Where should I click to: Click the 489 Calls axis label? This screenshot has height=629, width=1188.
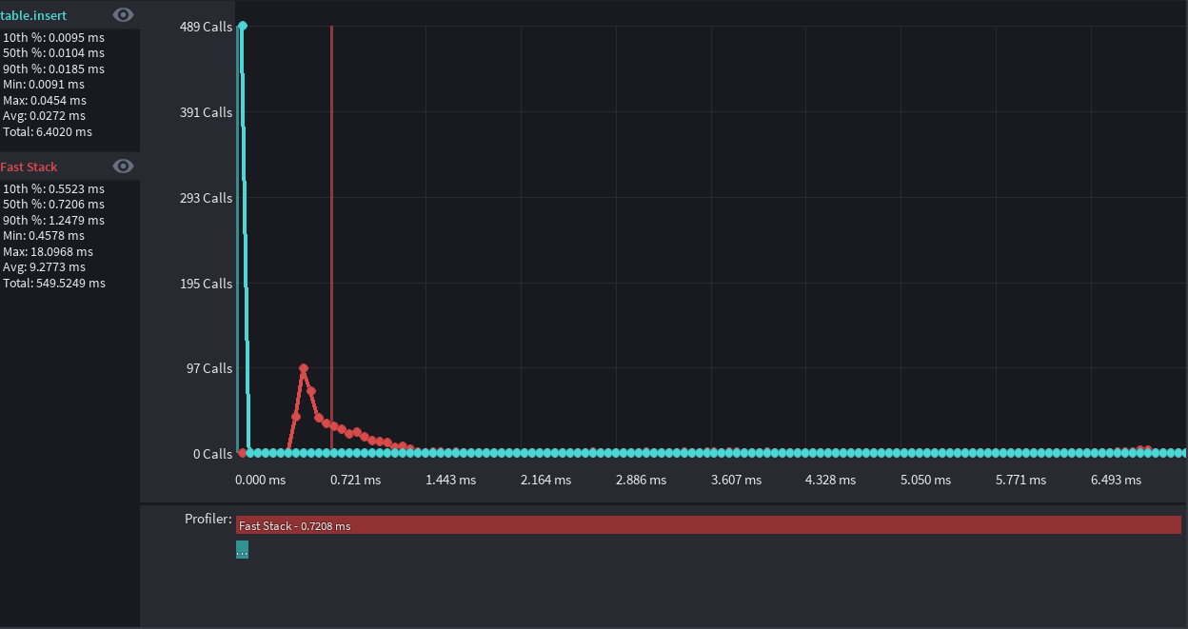[206, 27]
